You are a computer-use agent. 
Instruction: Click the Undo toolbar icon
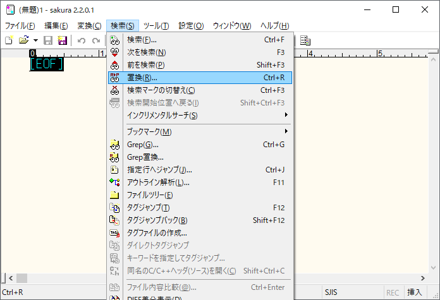point(82,40)
